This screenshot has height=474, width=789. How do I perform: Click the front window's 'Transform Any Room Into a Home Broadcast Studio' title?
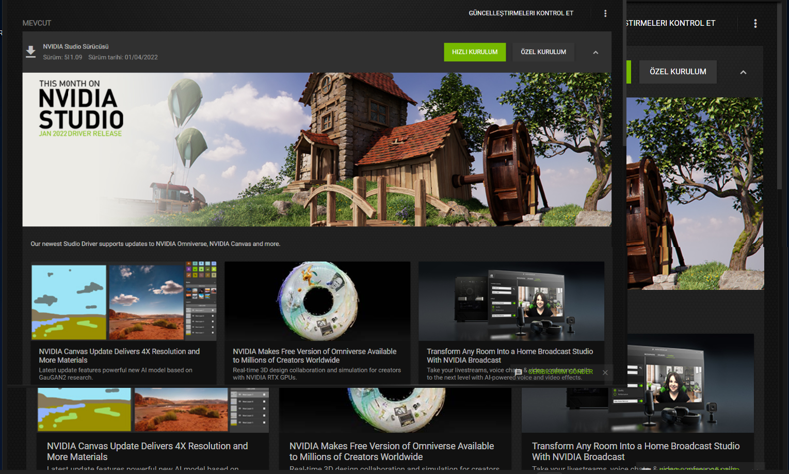[x=510, y=356]
